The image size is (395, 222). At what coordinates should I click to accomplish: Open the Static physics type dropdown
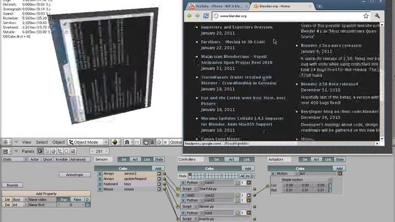pyautogui.click(x=15, y=159)
